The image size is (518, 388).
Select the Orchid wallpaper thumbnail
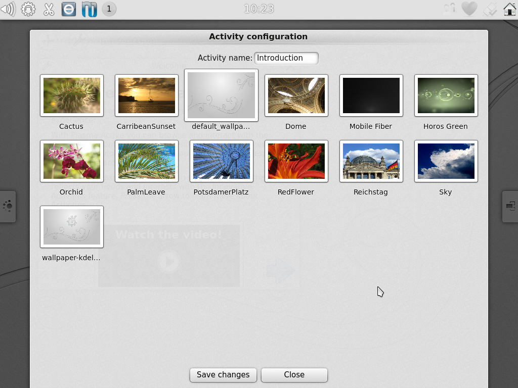[72, 161]
